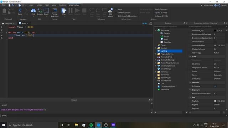Collapse the Workspace tree node

pyautogui.click(x=155, y=30)
